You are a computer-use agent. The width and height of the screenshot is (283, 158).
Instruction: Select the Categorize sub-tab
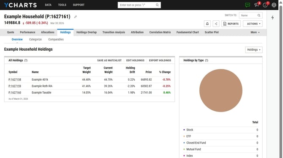pos(35,39)
